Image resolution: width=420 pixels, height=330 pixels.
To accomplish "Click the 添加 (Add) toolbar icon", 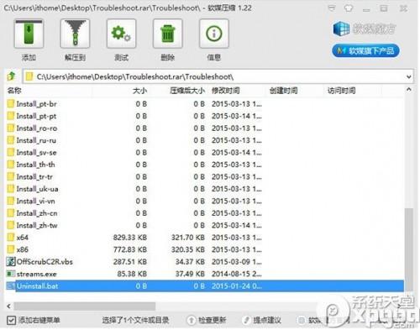I will (x=29, y=34).
